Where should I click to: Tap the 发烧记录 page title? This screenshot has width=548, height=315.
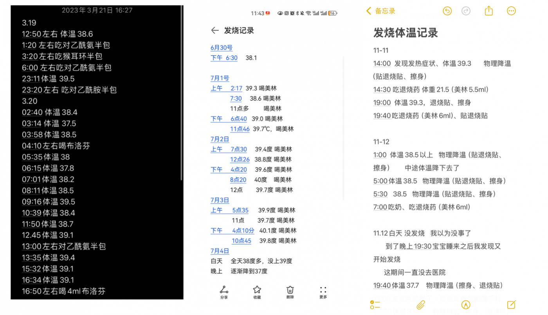coord(239,31)
